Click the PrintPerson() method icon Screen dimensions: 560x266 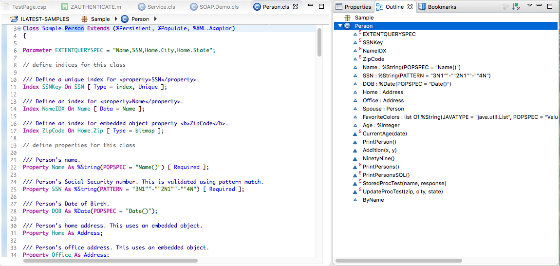355,142
